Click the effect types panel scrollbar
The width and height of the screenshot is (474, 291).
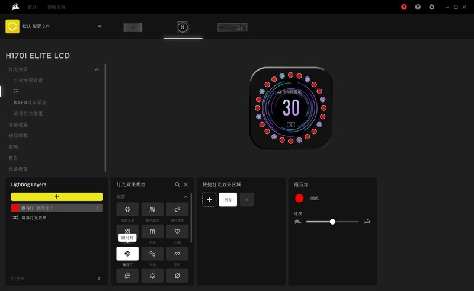[191, 218]
